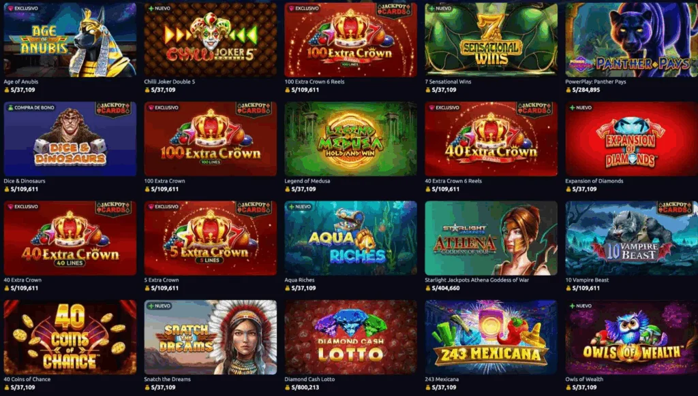Launch the 243 Mexicana game
698x396 pixels.
click(x=491, y=337)
